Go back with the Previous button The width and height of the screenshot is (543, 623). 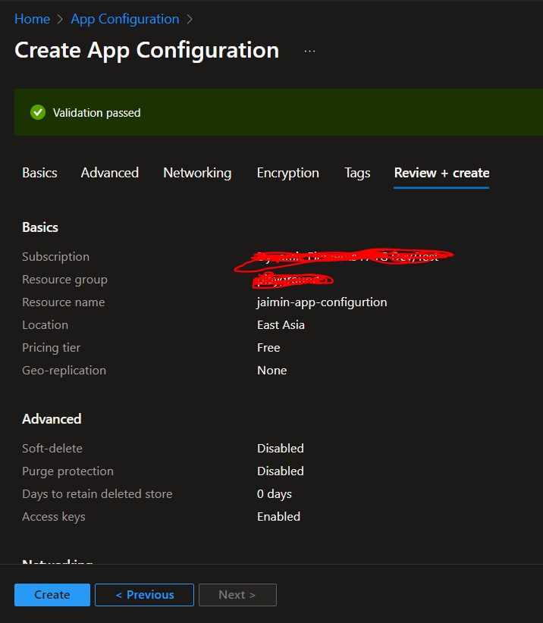point(144,595)
